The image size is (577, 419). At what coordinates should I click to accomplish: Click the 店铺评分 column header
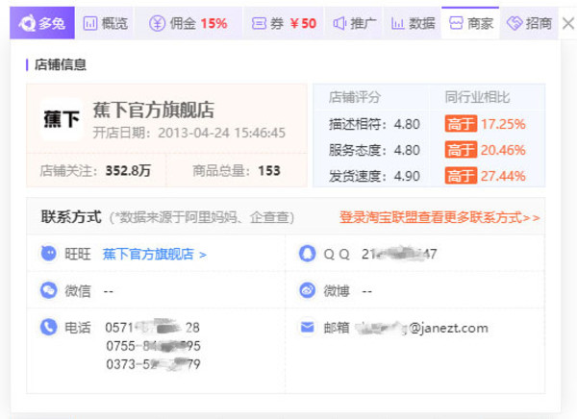(x=354, y=97)
